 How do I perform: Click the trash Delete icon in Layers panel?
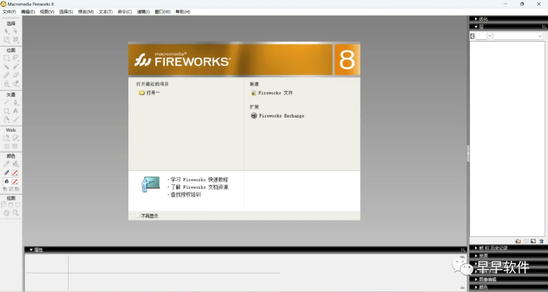541,241
